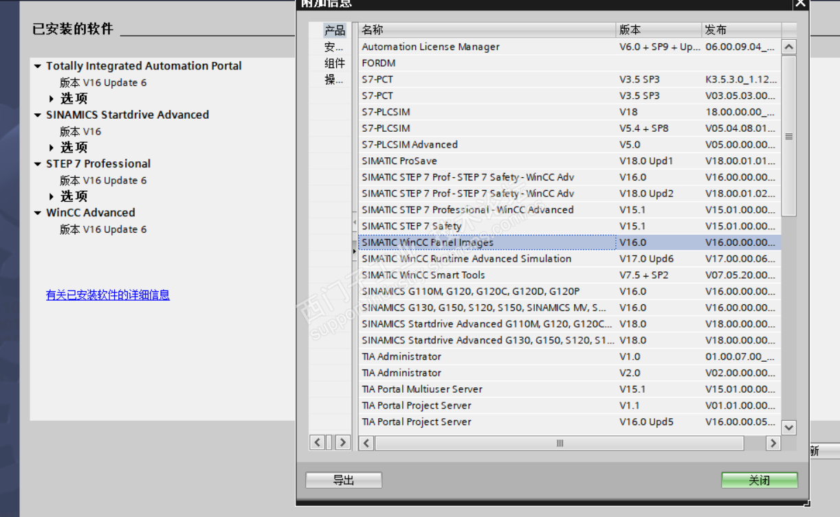Viewport: 840px width, 517px height.
Task: Select SIMATIC STEP 7 Safety row
Action: [569, 227]
